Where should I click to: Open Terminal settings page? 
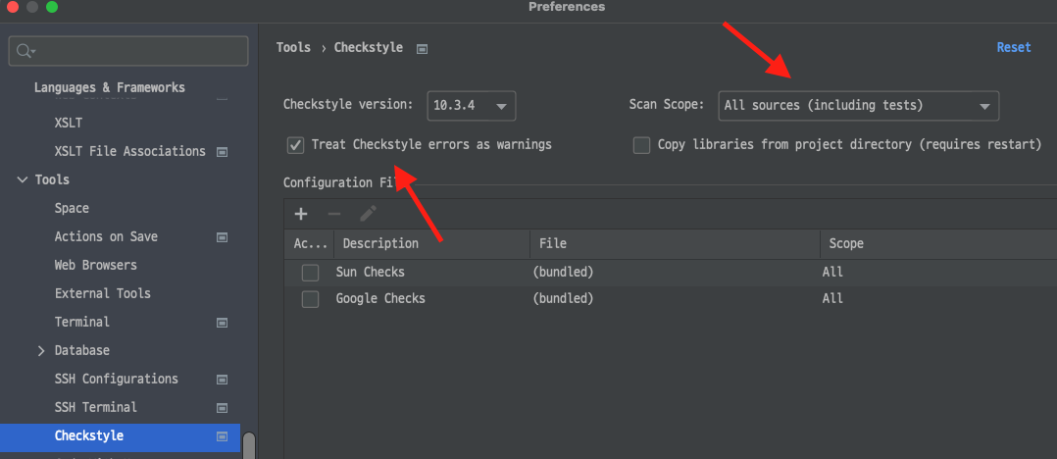[81, 322]
